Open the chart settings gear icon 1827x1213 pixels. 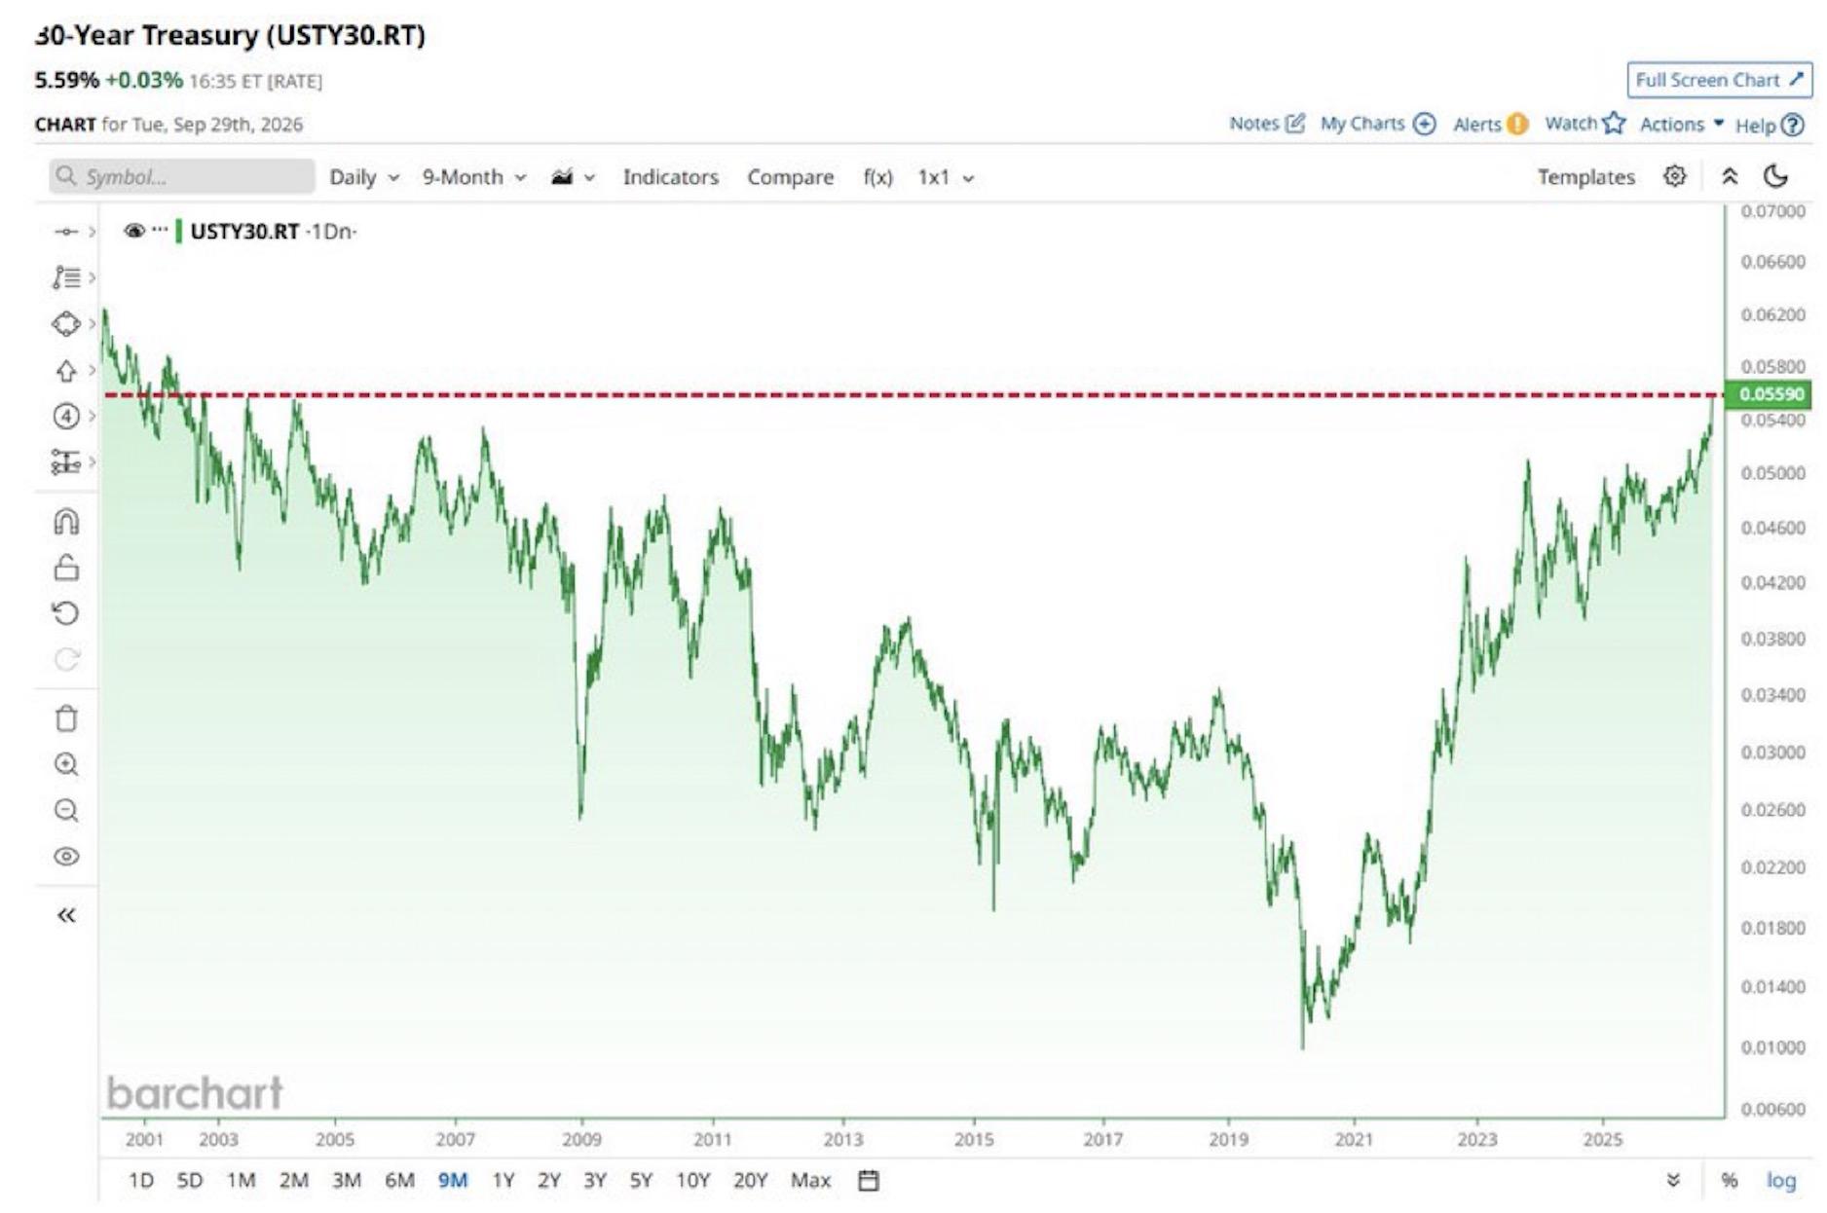(x=1674, y=176)
